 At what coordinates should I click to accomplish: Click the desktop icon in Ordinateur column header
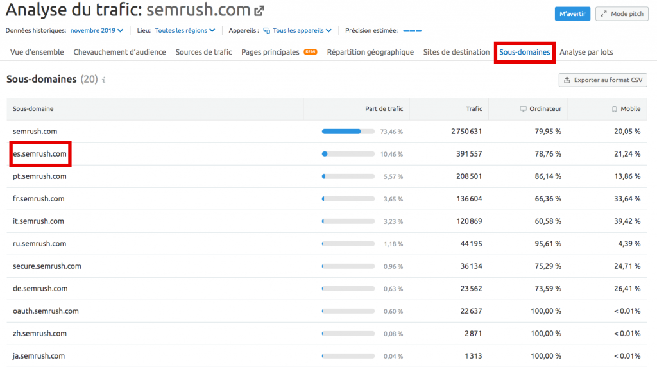pyautogui.click(x=524, y=109)
